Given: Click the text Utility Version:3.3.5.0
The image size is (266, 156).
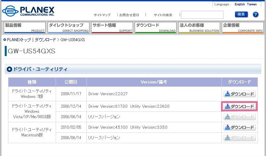Looking at the screenshot, I should click(149, 127).
